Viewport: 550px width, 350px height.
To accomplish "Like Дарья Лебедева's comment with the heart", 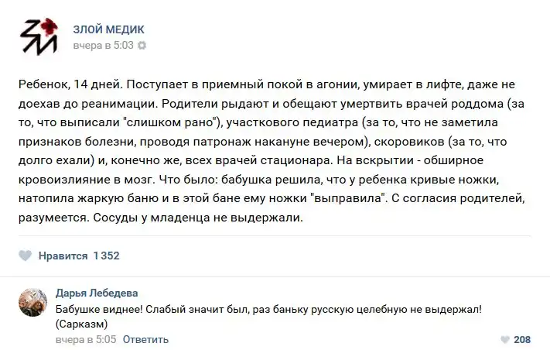I will pos(505,339).
